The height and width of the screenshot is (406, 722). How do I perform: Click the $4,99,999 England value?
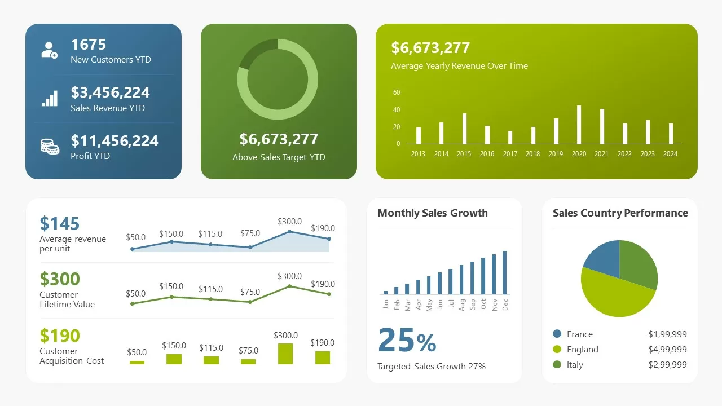(667, 350)
